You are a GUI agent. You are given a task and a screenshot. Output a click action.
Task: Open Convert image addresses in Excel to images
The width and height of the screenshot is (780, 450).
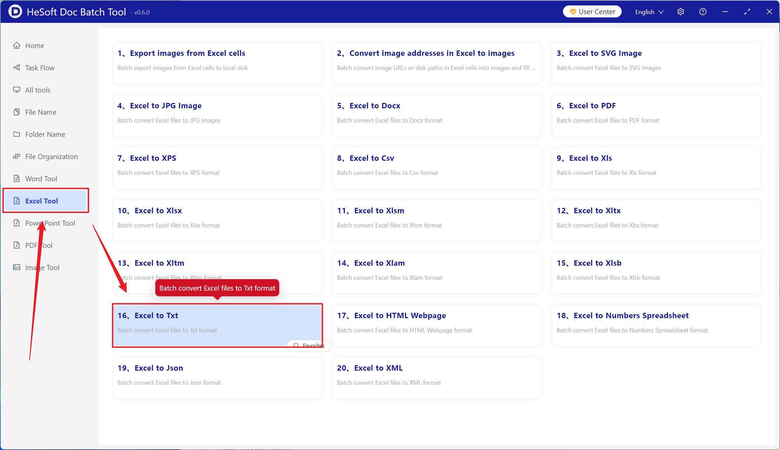(x=437, y=63)
